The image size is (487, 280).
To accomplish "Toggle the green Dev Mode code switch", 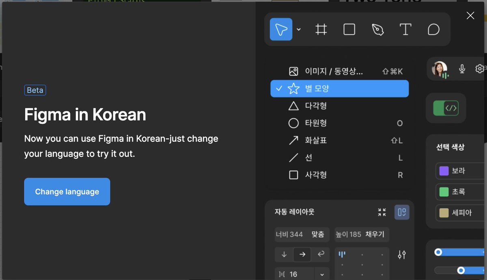I will [x=446, y=108].
